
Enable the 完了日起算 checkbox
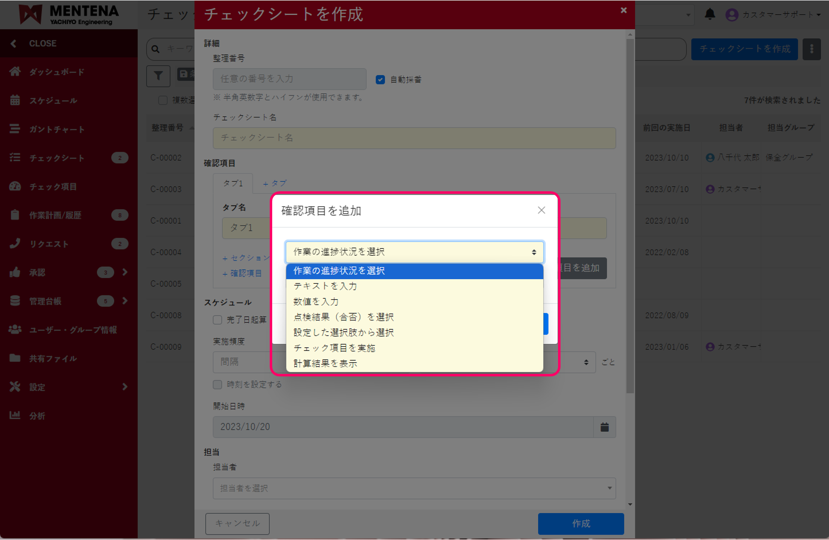coord(217,320)
